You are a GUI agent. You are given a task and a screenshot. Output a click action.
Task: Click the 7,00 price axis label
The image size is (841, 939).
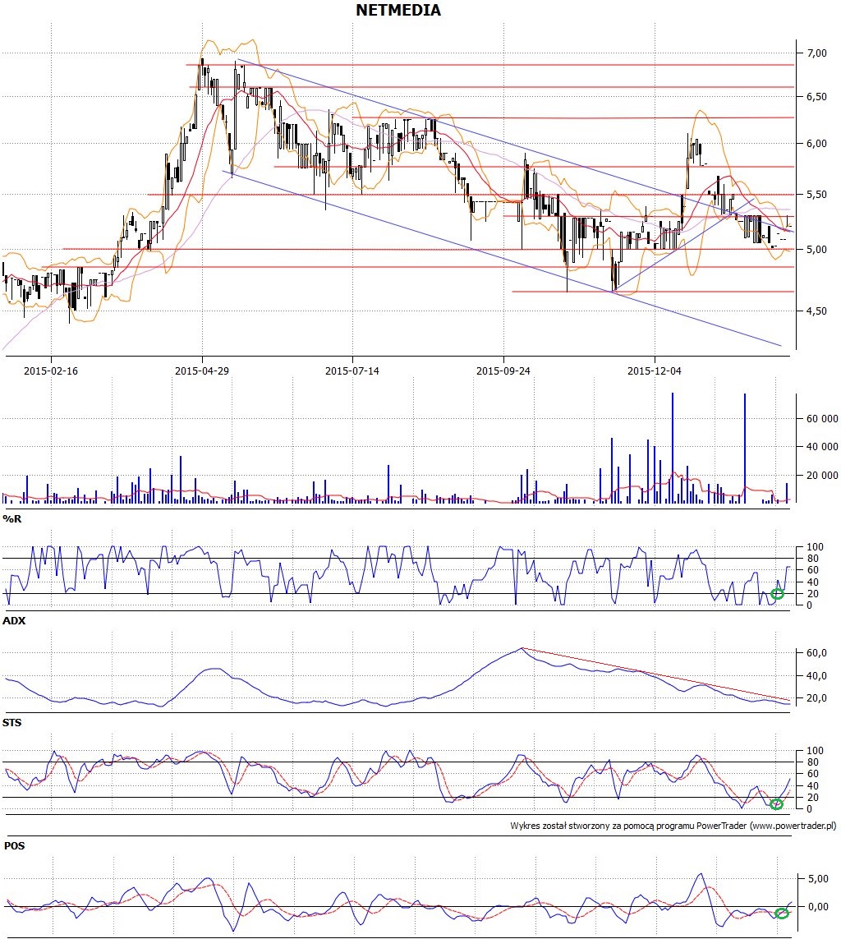point(816,53)
